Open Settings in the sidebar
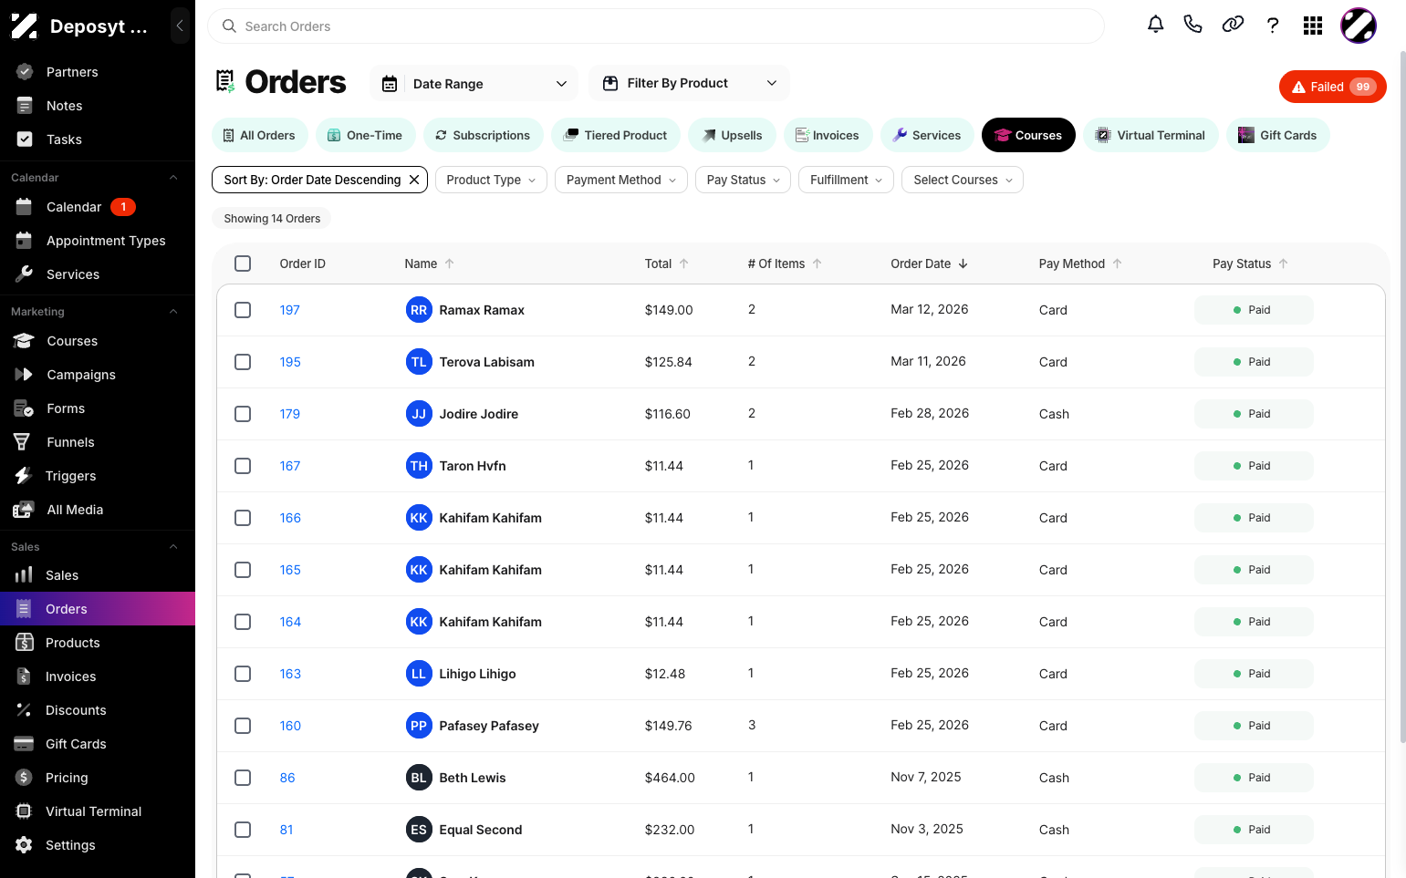Screen dimensions: 1406x878 point(98,845)
